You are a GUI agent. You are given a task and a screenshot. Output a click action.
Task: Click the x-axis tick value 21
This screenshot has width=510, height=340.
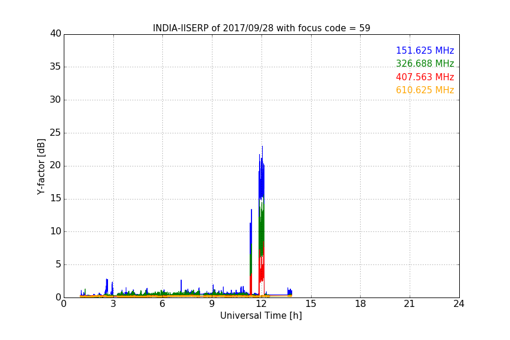(x=410, y=304)
